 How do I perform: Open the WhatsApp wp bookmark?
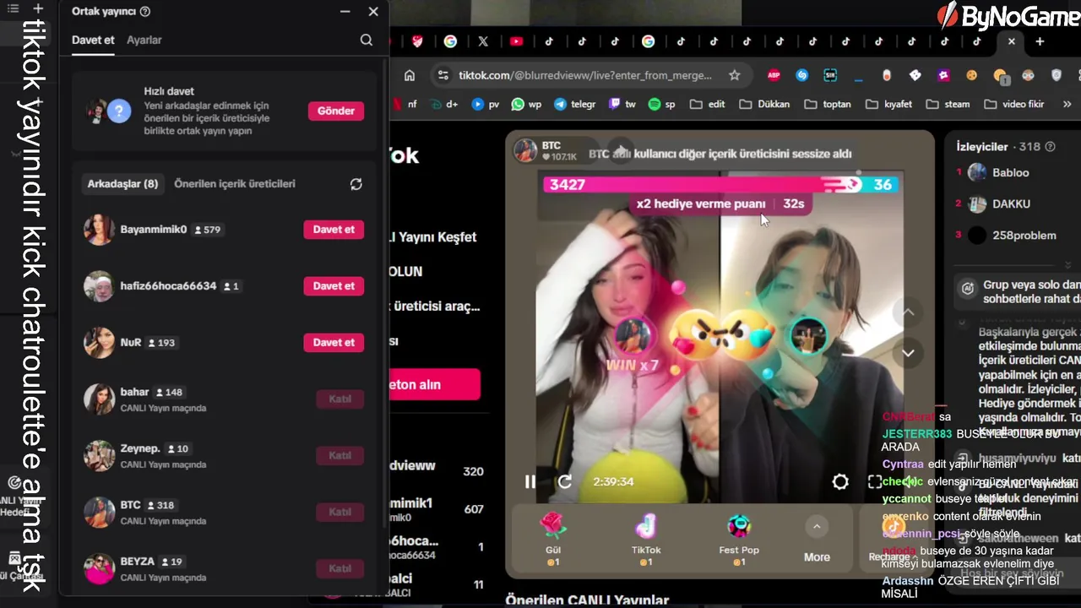[527, 105]
